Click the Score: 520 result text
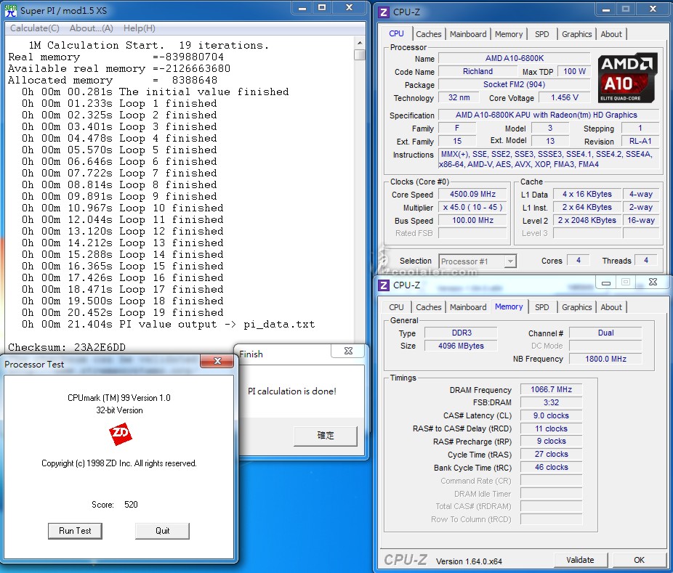Image resolution: width=673 pixels, height=573 pixels. (115, 505)
